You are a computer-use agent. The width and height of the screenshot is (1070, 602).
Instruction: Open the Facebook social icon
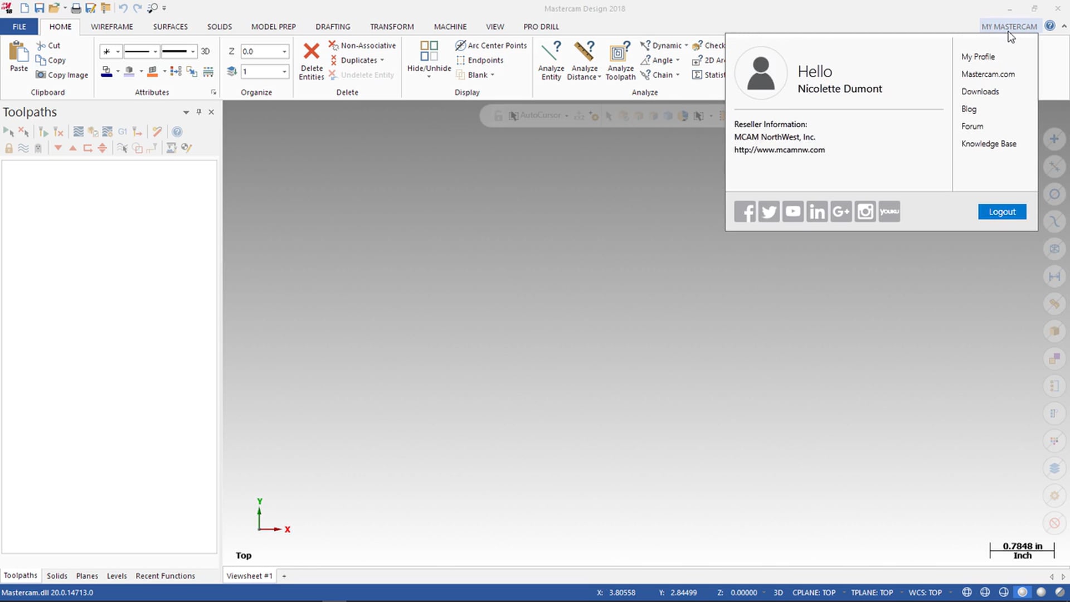pyautogui.click(x=745, y=212)
